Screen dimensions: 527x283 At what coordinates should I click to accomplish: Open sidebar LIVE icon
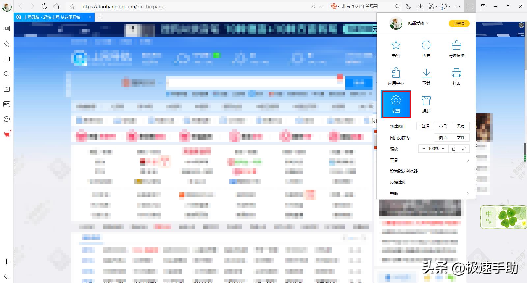(x=6, y=104)
